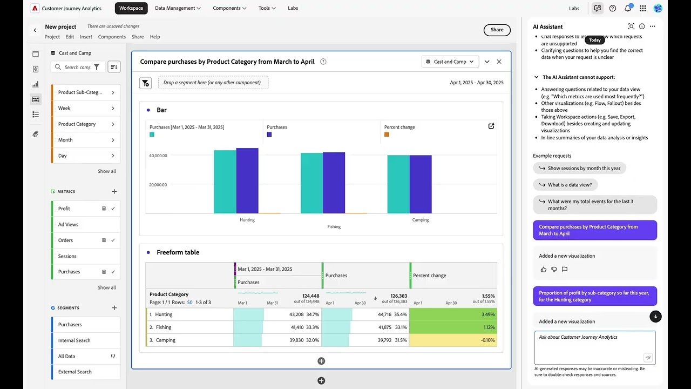Image resolution: width=691 pixels, height=389 pixels.
Task: Expand the Product Category dimension chevron
Action: [x=113, y=124]
